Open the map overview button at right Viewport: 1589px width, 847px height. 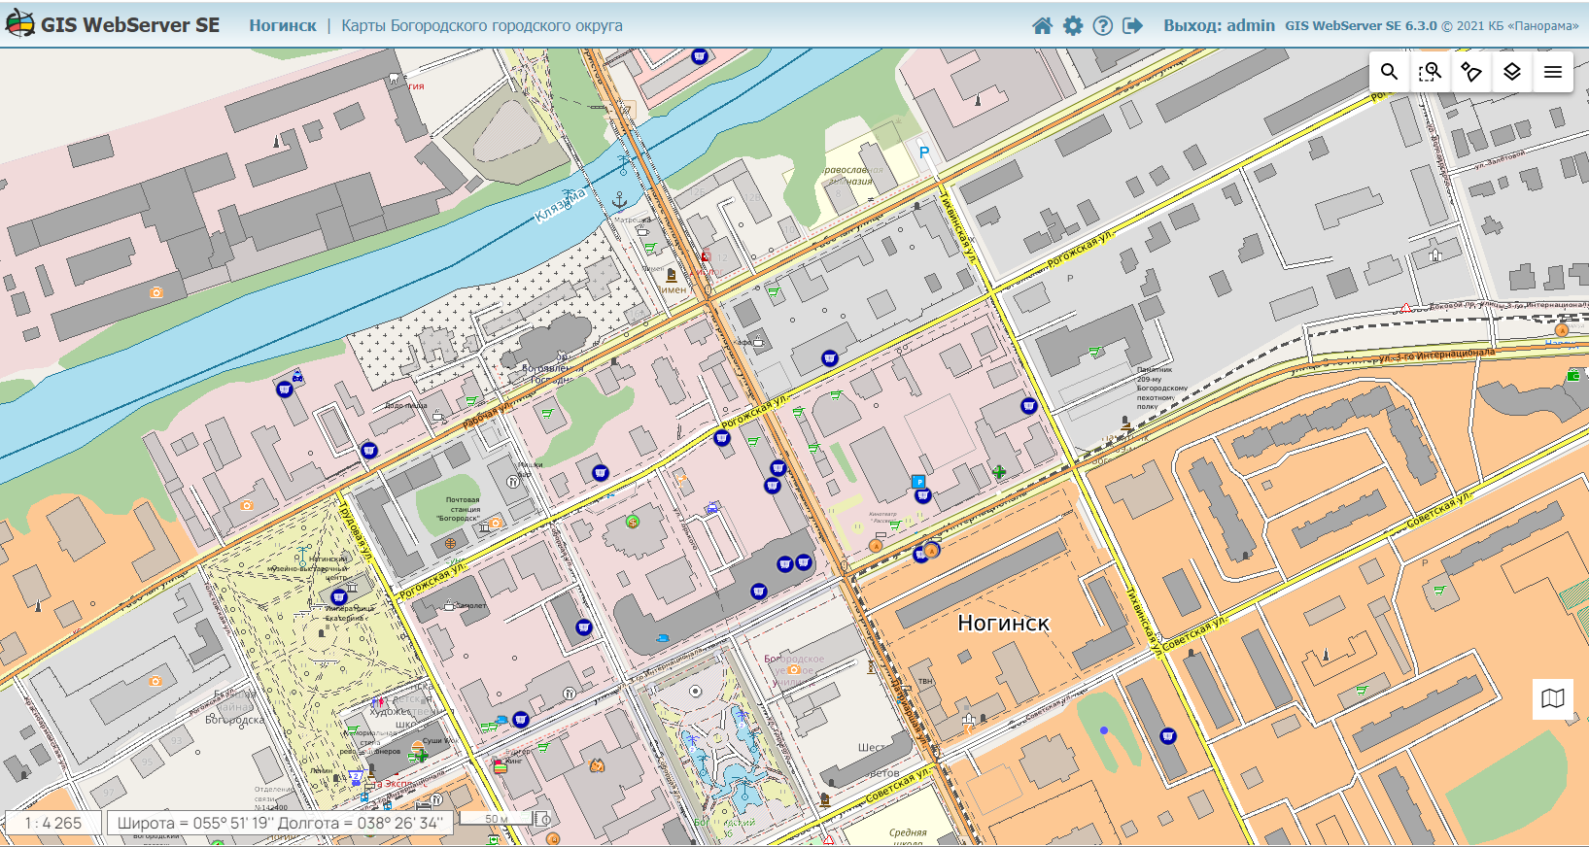pyautogui.click(x=1552, y=698)
